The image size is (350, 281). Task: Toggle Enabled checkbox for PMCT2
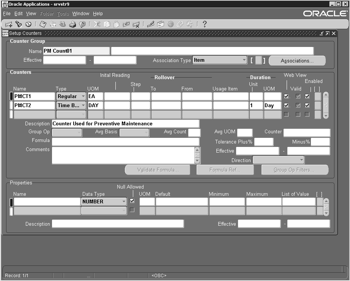[307, 105]
